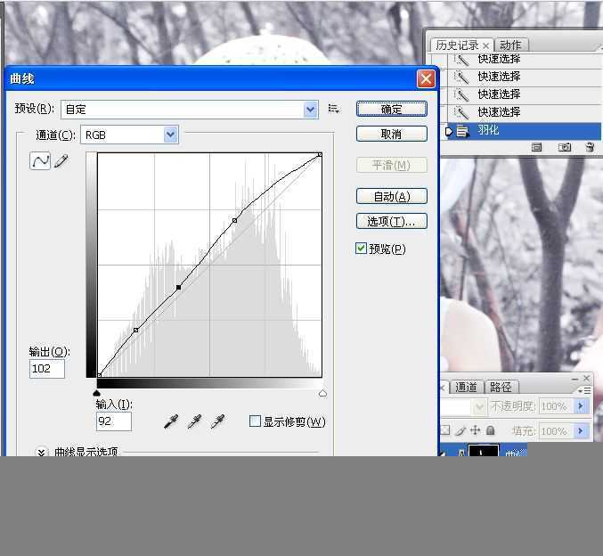The width and height of the screenshot is (603, 556).
Task: Create new document from state icon
Action: 536,147
